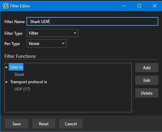Select the Shark value entry
This screenshot has height=132, width=162.
(19, 75)
